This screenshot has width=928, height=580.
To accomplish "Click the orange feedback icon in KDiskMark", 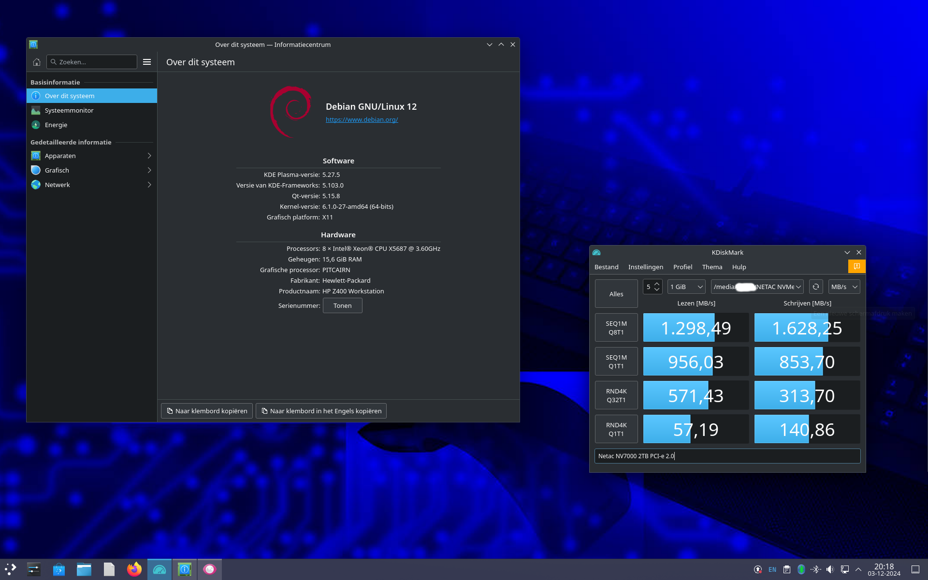I will (x=856, y=266).
